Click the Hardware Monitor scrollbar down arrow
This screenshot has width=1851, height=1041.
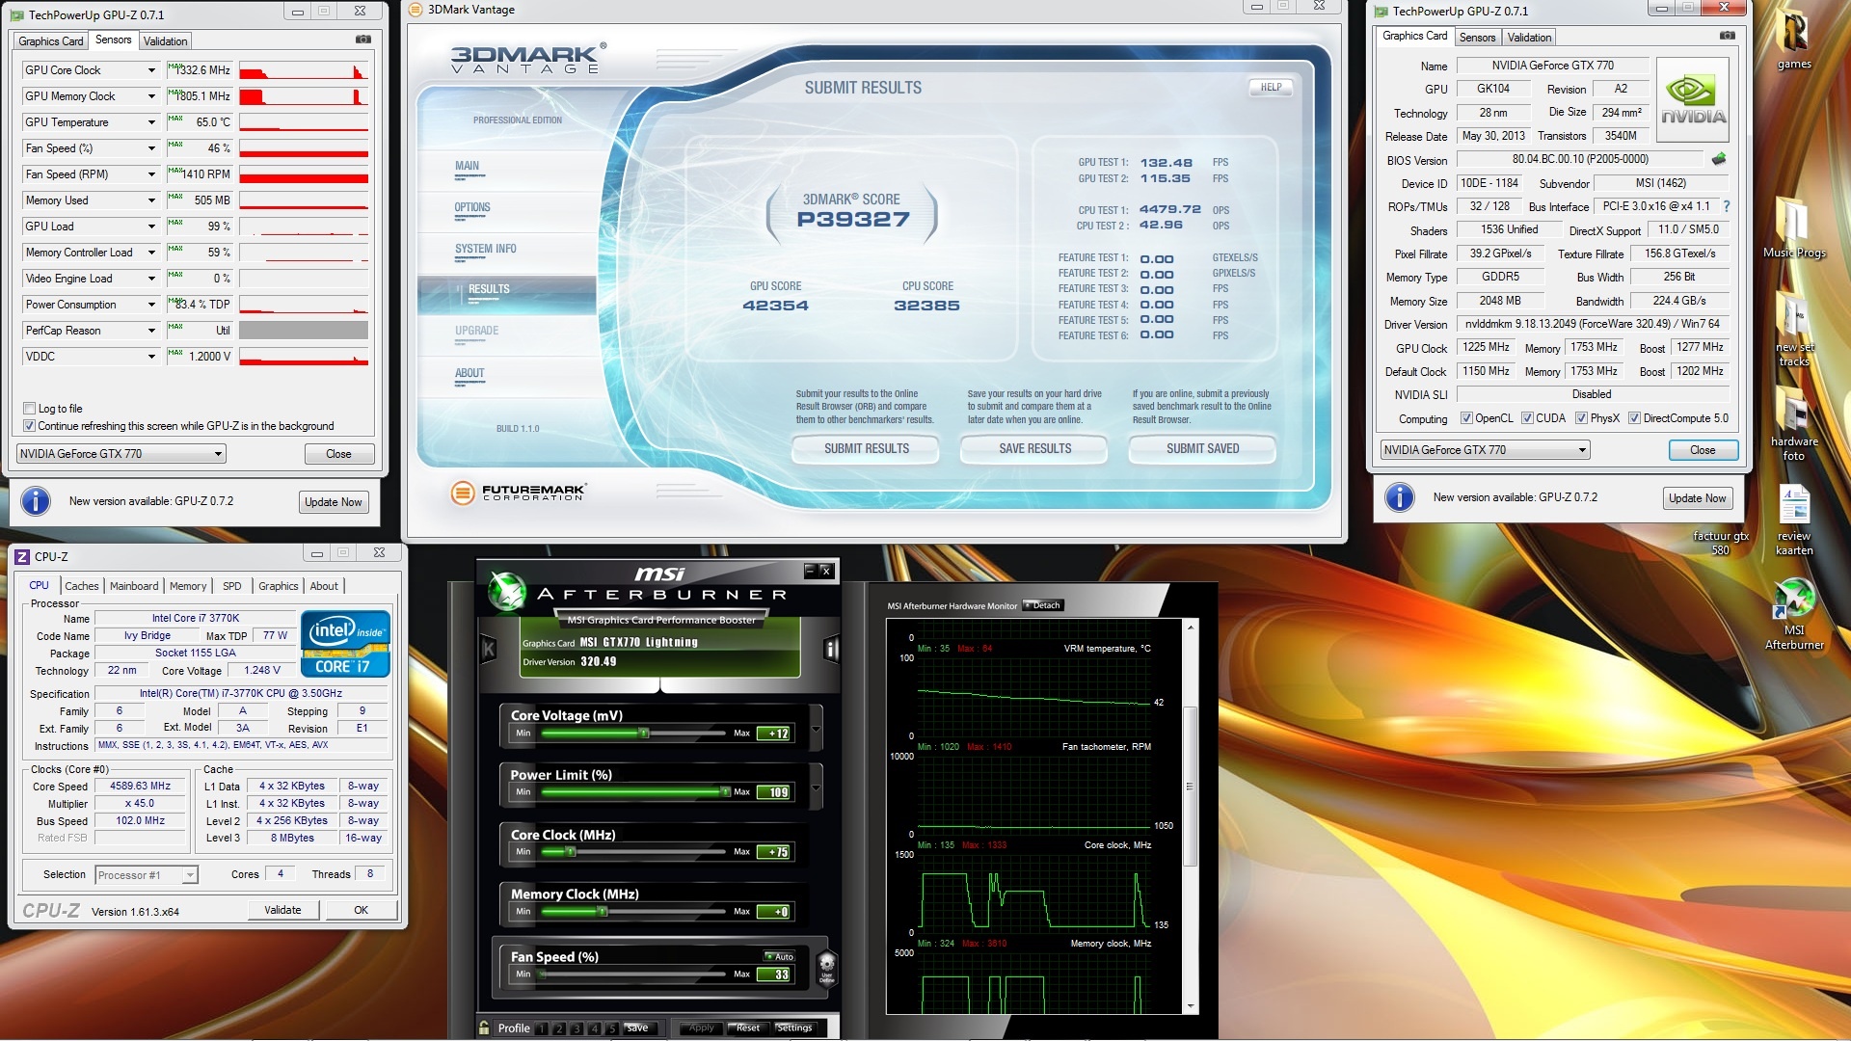tap(1191, 1006)
